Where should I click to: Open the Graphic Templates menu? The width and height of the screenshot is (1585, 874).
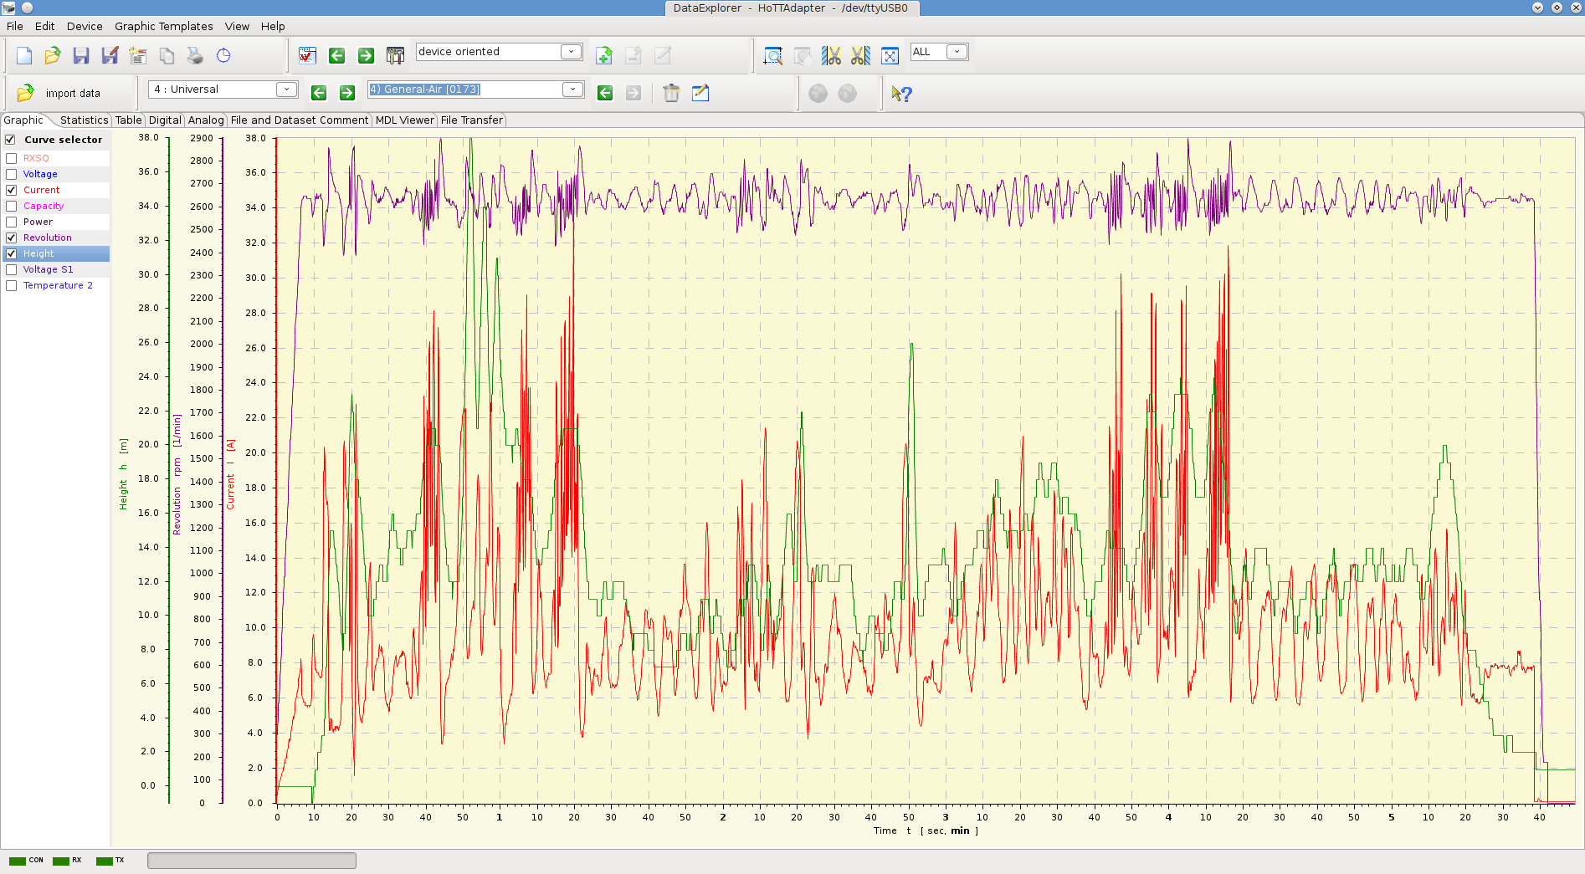tap(163, 26)
